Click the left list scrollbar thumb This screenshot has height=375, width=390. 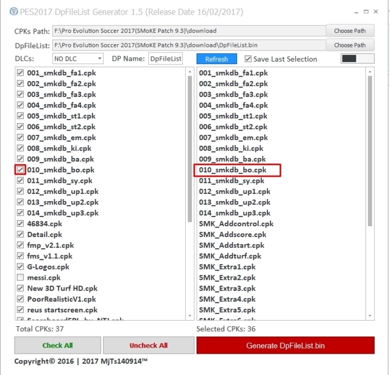190,149
